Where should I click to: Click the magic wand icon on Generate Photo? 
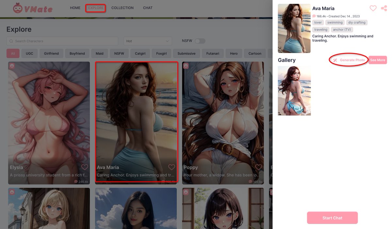tap(335, 60)
